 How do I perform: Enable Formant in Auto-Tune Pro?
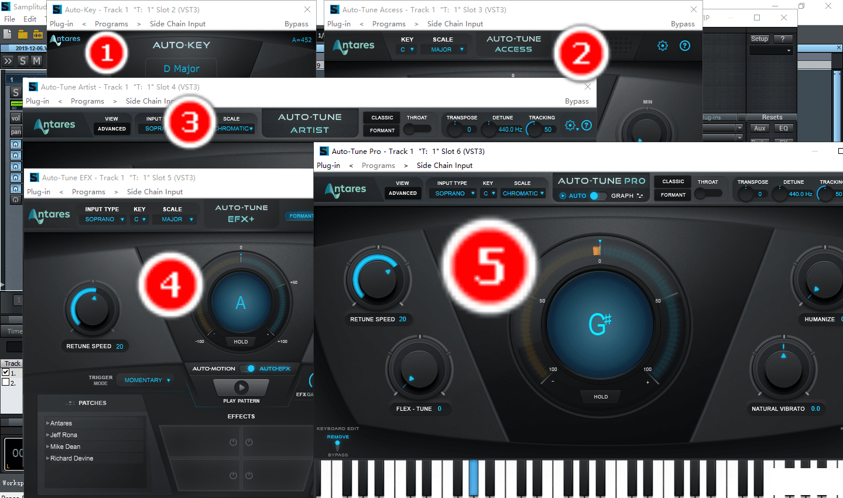673,195
